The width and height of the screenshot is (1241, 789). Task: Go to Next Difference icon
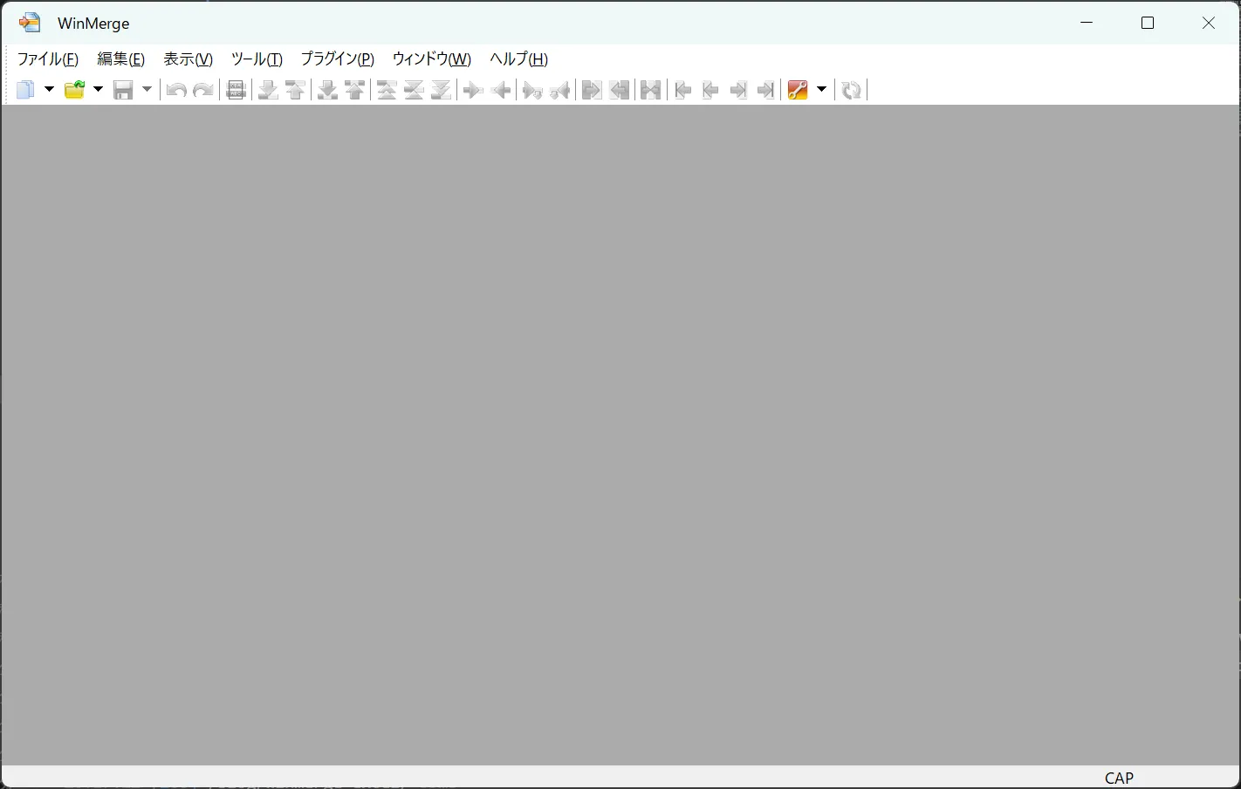(268, 90)
